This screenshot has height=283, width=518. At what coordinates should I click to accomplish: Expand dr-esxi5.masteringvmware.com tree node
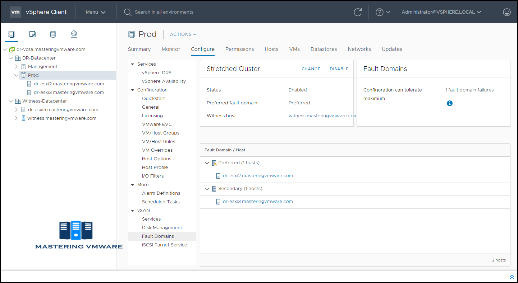coord(16,110)
